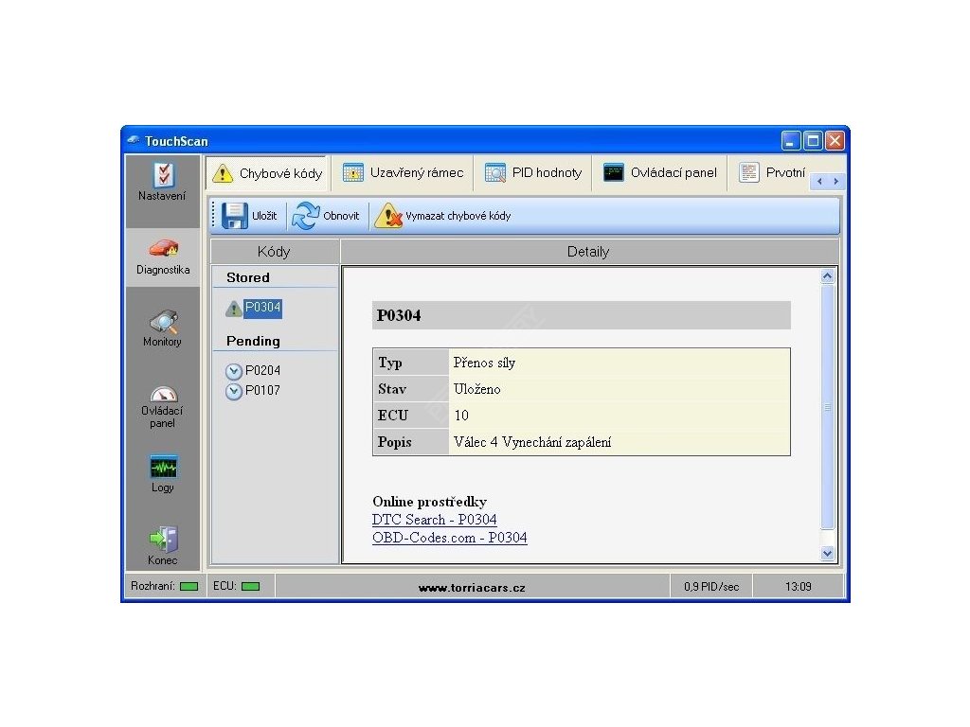Click the details scrollbar up arrow
Image resolution: width=970 pixels, height=727 pixels.
[x=827, y=276]
